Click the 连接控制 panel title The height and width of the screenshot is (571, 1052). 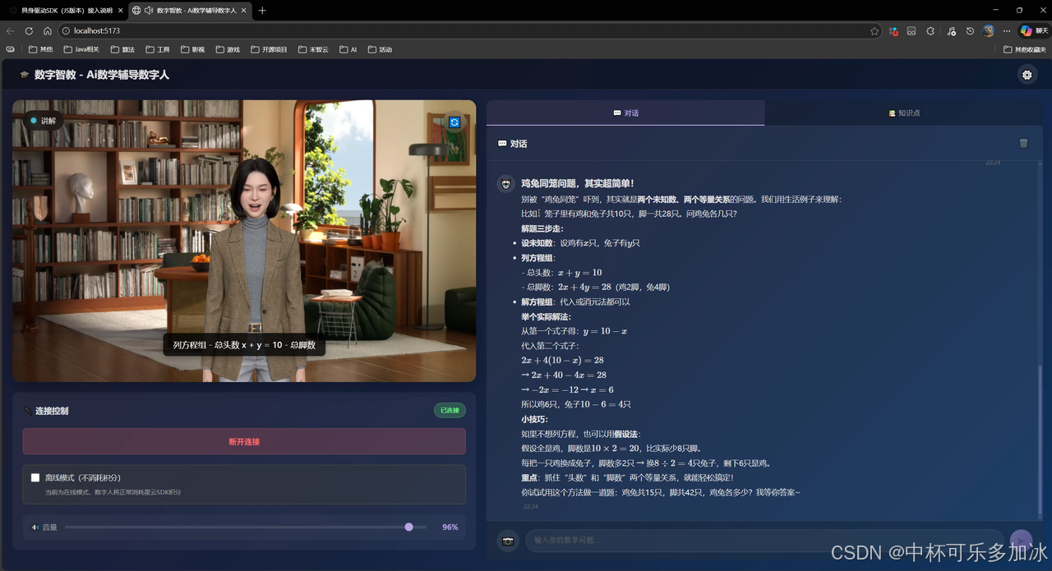[x=51, y=411]
